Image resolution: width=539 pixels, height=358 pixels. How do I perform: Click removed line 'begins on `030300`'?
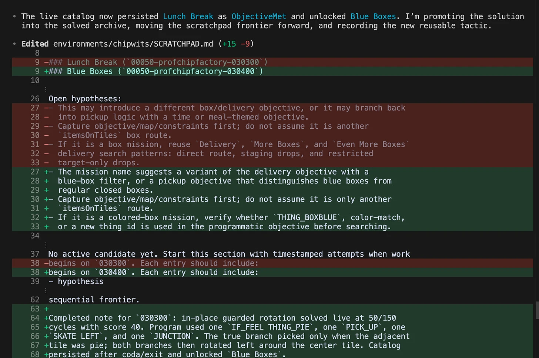click(x=272, y=263)
